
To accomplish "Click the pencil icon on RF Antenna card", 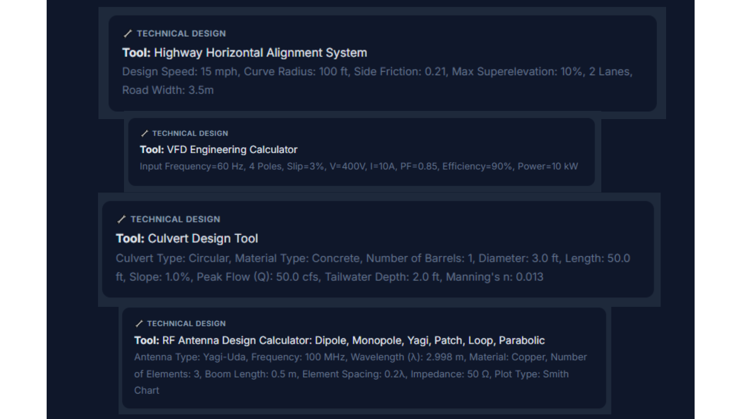I will coord(139,324).
